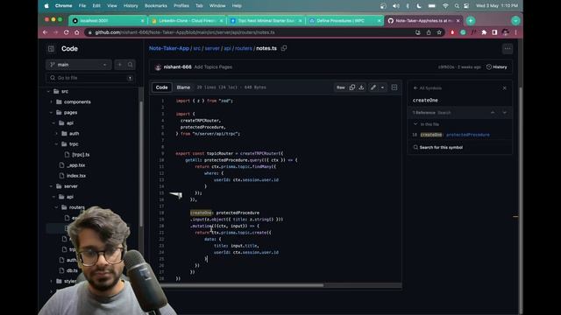This screenshot has height=315, width=561.
Task: Click the routers breadcrumb link
Action: tap(244, 48)
